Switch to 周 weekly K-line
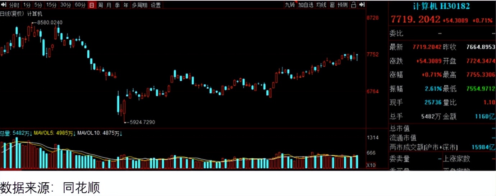Screen dimensions: 496x196 (x=101, y=5)
